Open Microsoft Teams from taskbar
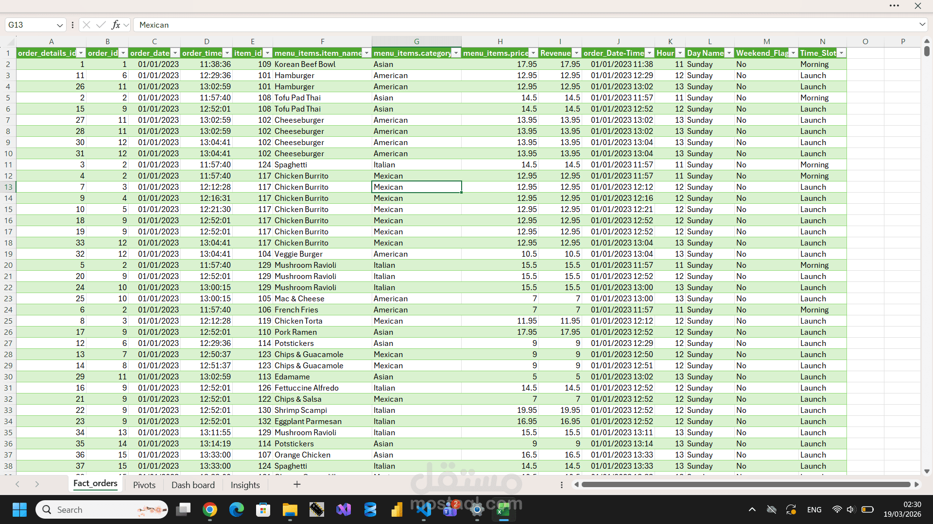933x524 pixels. pyautogui.click(x=450, y=509)
